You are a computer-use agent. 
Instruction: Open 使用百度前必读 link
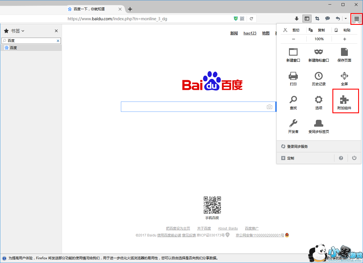point(169,235)
